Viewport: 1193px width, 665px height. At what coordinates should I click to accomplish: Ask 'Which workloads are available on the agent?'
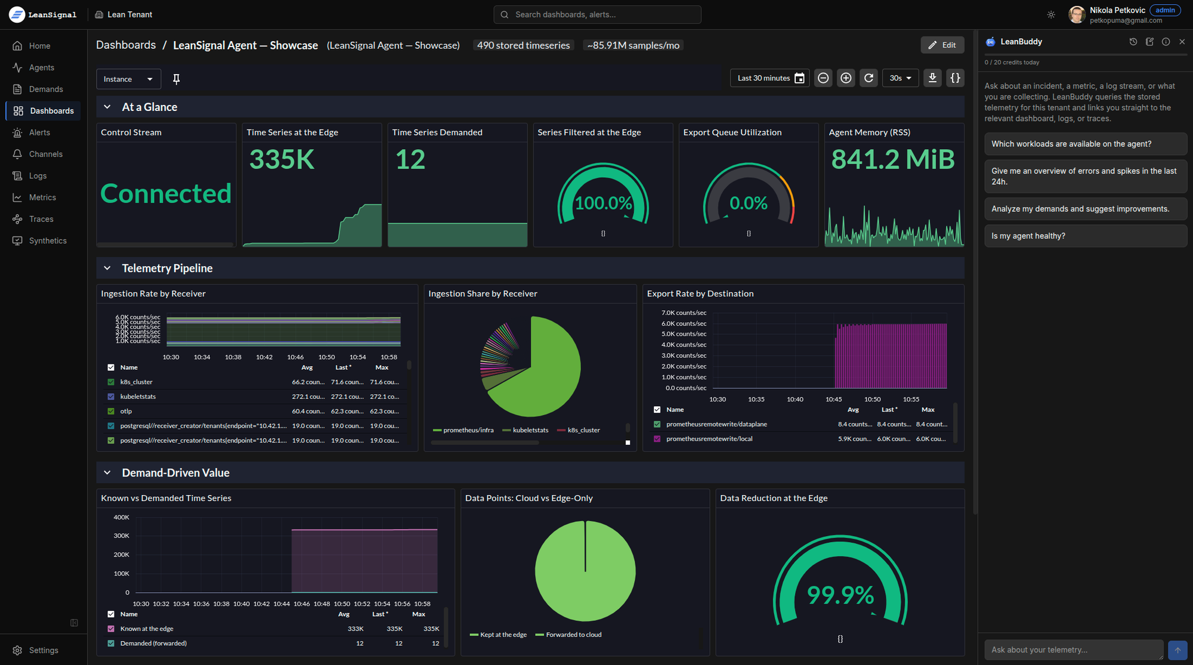(1086, 144)
